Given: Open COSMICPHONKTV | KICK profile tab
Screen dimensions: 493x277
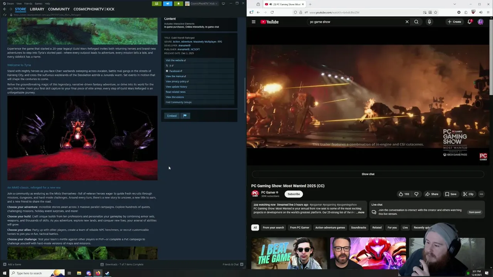Looking at the screenshot, I should click(94, 9).
